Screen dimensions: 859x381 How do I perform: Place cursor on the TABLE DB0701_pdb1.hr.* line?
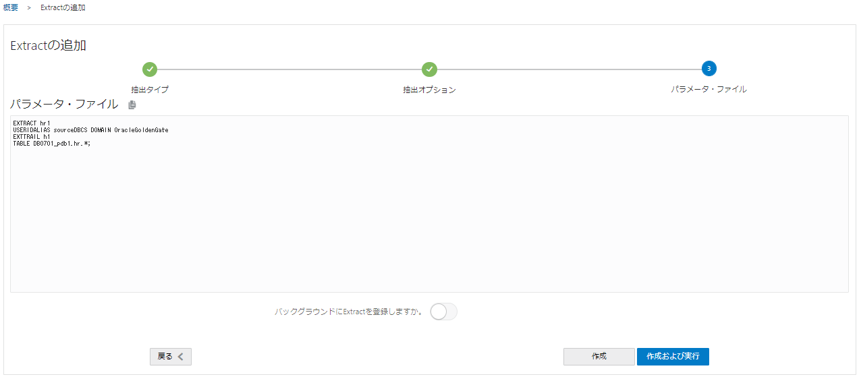point(51,143)
